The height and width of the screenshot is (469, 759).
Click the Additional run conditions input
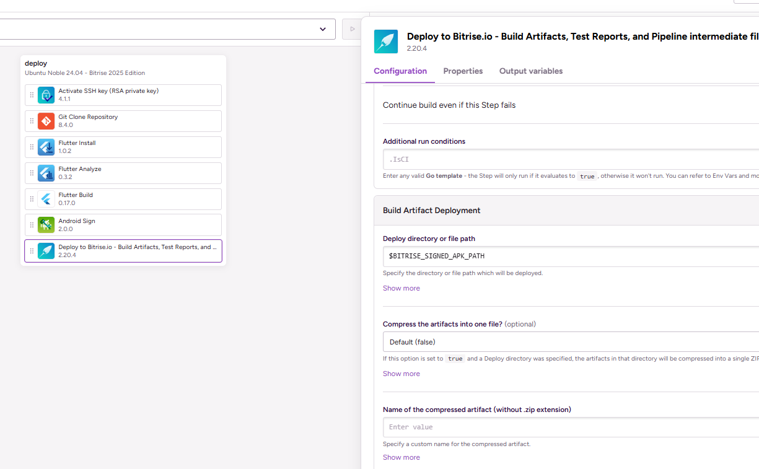coord(570,159)
